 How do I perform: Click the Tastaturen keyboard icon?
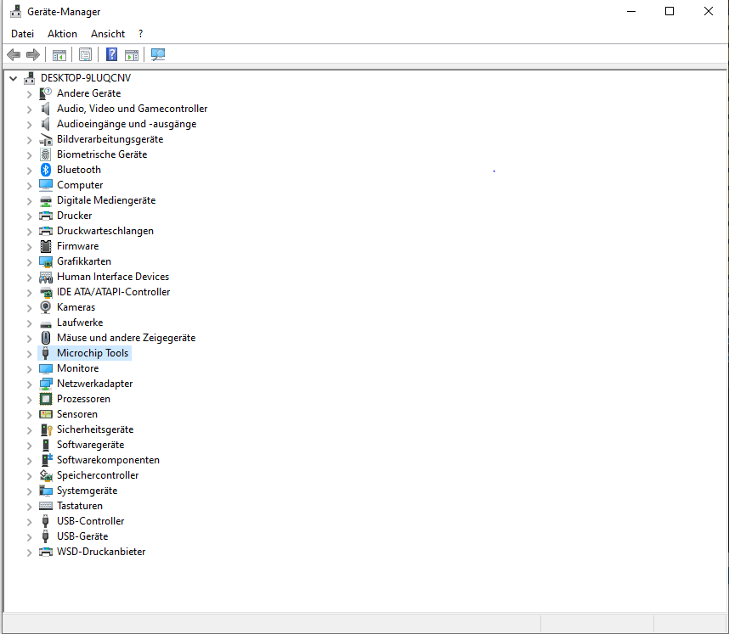46,505
